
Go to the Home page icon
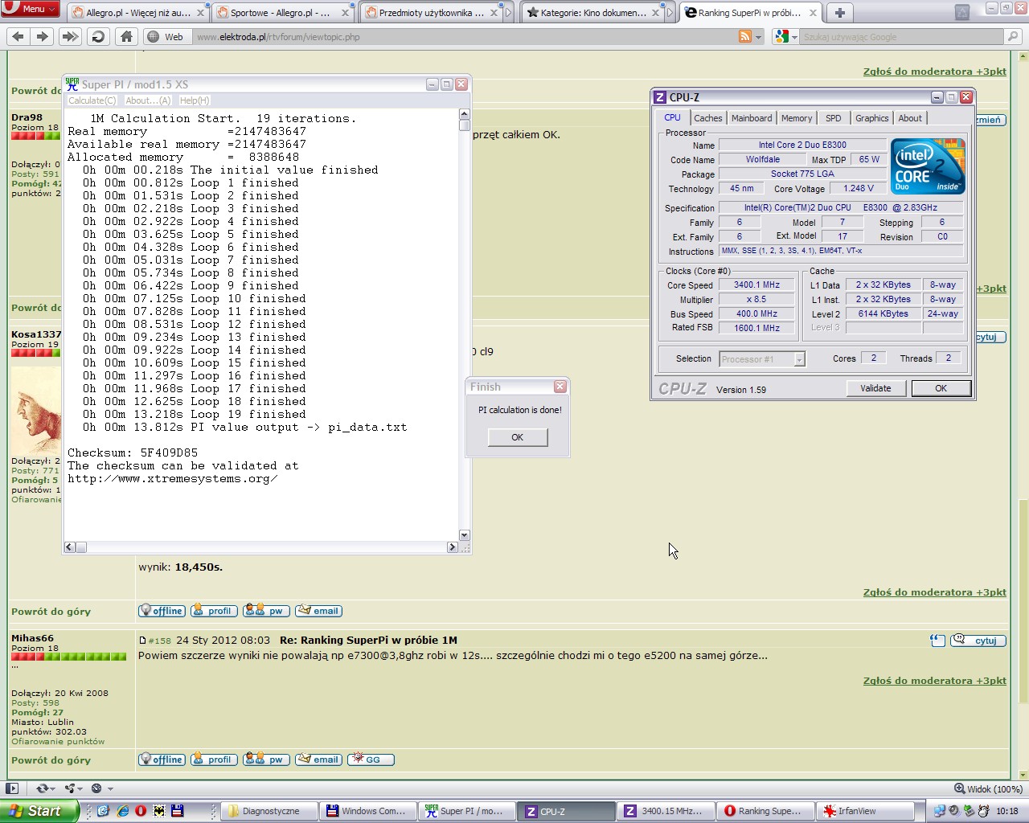pos(126,36)
